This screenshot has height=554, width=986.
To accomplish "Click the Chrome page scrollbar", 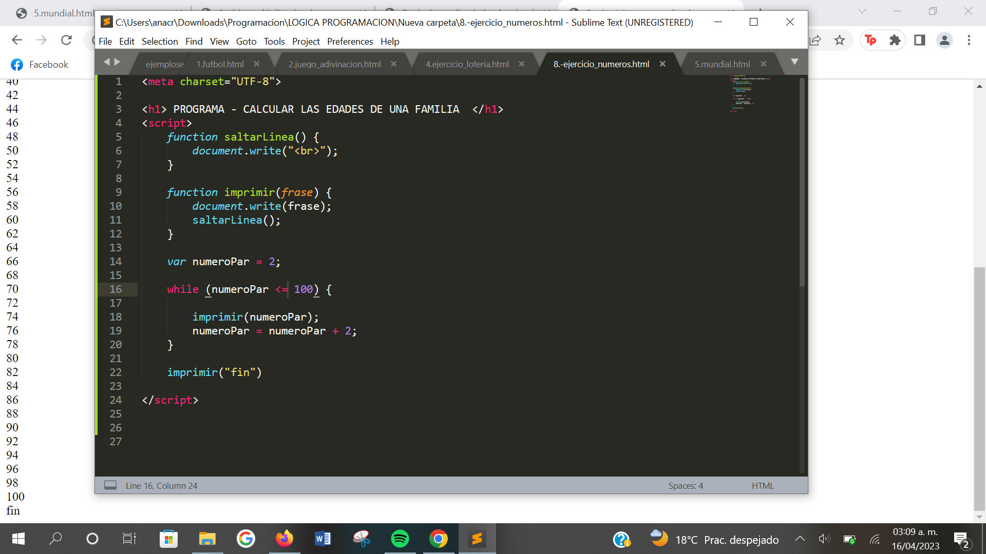I will click(x=979, y=390).
